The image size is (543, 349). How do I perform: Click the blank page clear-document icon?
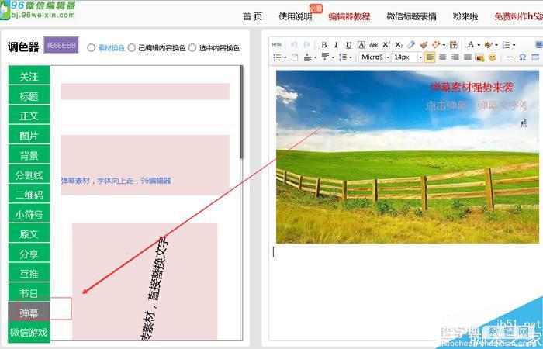[295, 57]
